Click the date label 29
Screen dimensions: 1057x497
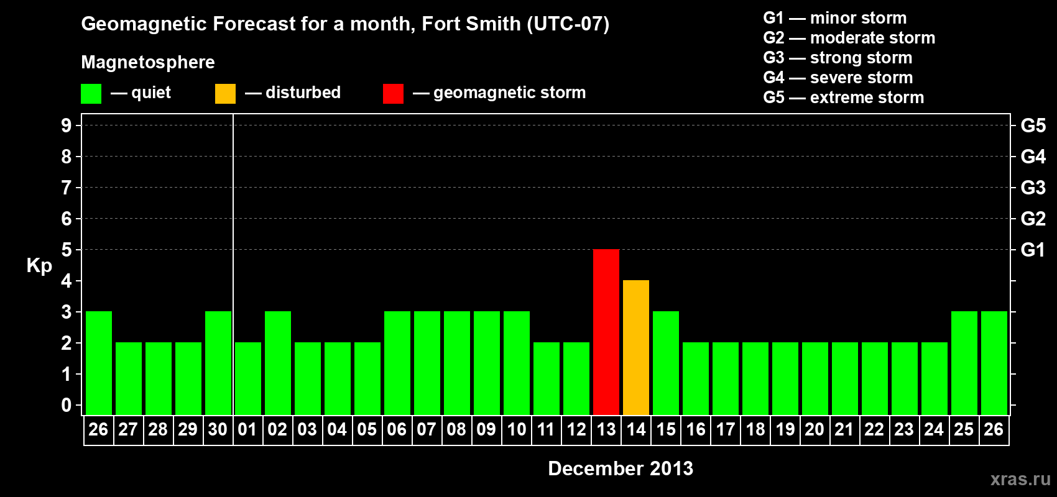[x=188, y=429]
